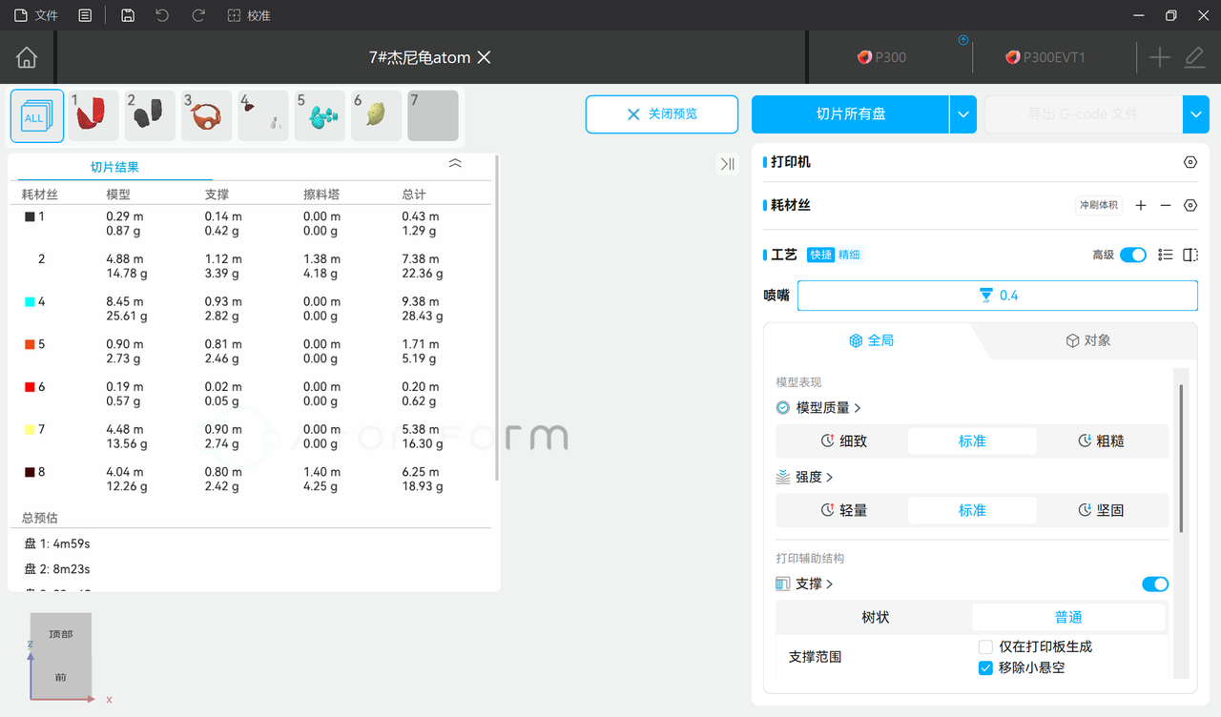The height and width of the screenshot is (717, 1221).
Task: Add a new printer with plus icon
Action: click(x=1159, y=57)
